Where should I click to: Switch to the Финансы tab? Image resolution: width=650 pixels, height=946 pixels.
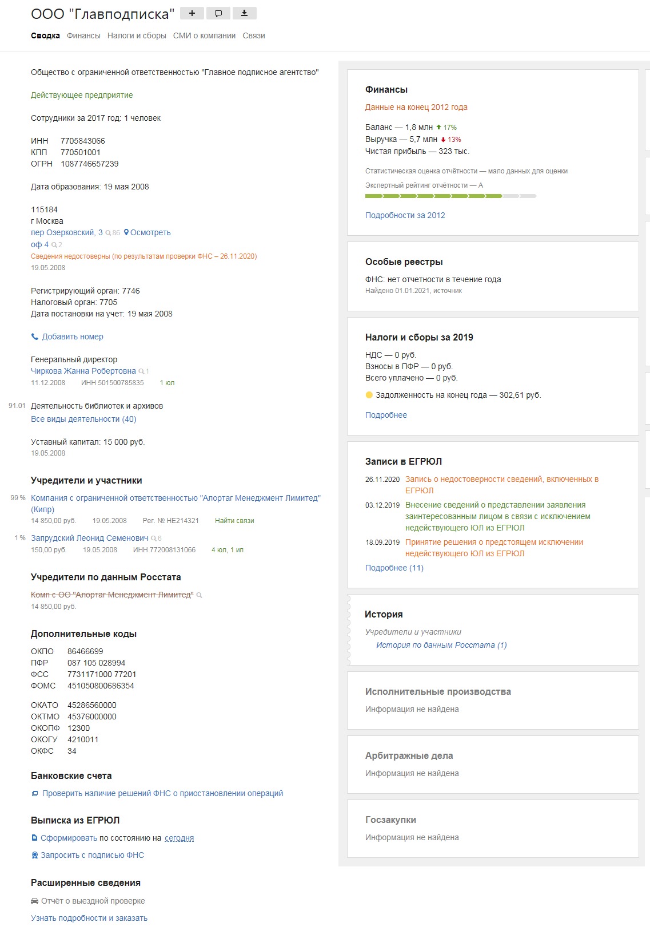(x=83, y=35)
